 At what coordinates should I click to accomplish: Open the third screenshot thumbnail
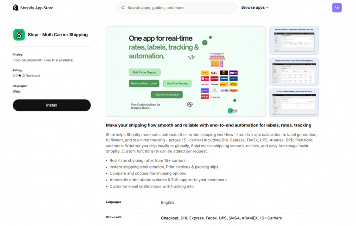(294, 102)
